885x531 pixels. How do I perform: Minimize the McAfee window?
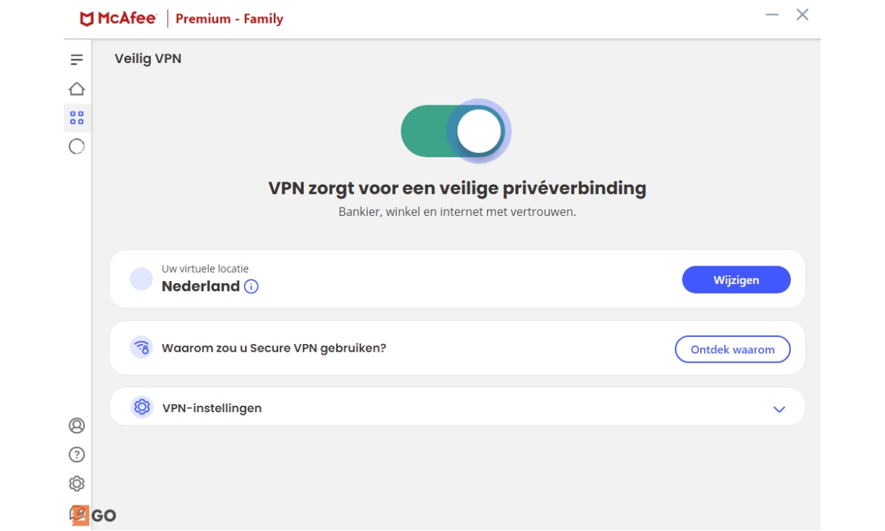click(772, 15)
